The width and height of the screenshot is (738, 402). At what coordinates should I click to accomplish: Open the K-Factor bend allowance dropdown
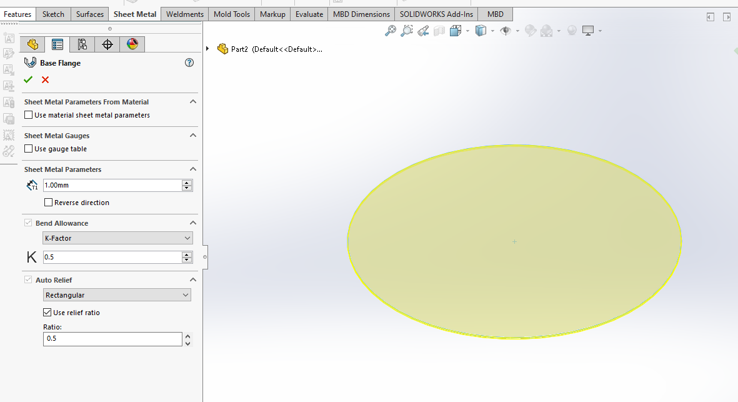pyautogui.click(x=117, y=238)
